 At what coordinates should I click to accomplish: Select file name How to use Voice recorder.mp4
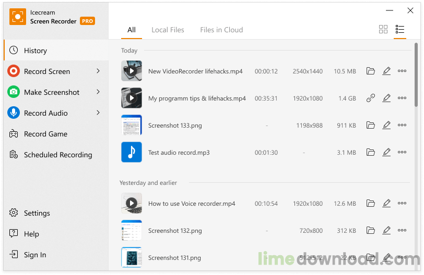tap(192, 204)
